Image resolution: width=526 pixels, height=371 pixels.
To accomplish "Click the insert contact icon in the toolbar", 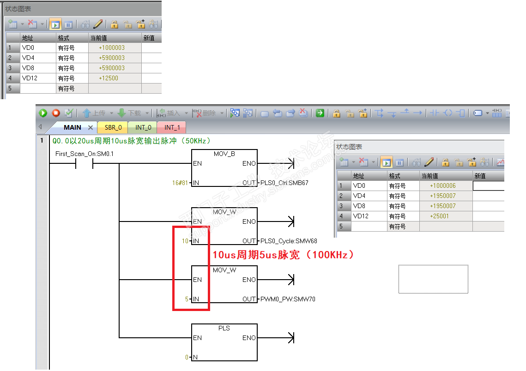I will (435, 113).
